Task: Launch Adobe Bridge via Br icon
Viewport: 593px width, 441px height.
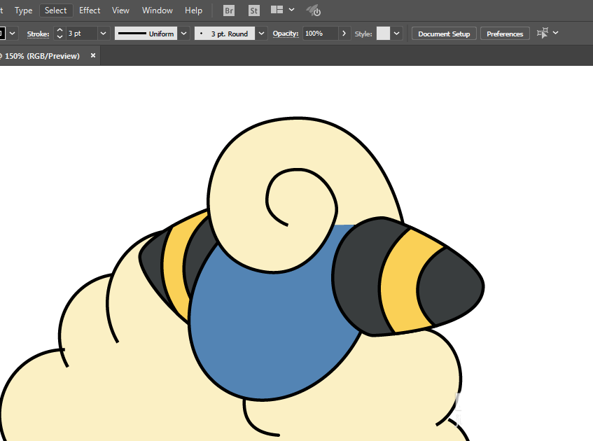Action: (x=229, y=10)
